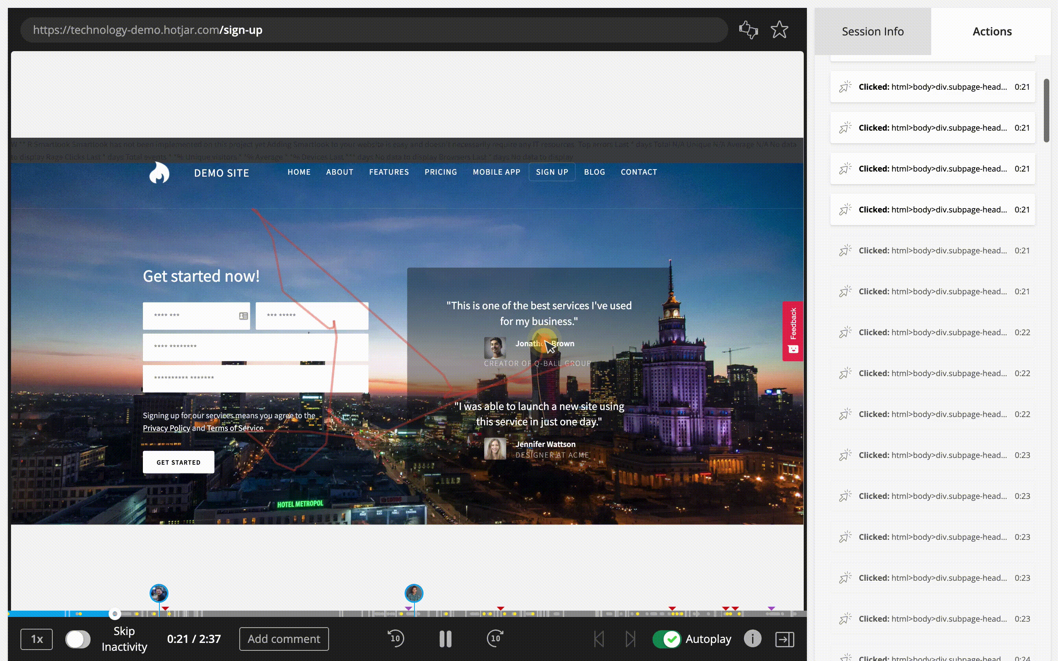Star this recording as favorite
Viewport: 1058px width, 661px height.
point(779,30)
